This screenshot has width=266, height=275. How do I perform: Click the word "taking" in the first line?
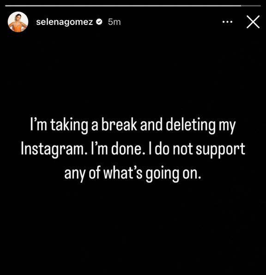coord(69,126)
